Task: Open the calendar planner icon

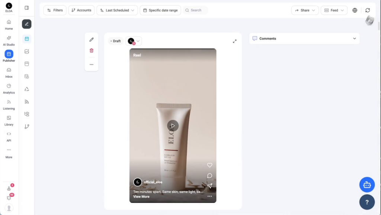Action: pyautogui.click(x=27, y=39)
